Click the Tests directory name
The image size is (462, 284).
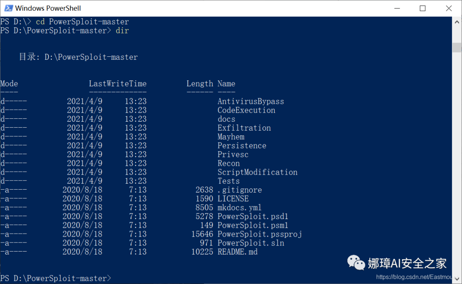tap(228, 181)
